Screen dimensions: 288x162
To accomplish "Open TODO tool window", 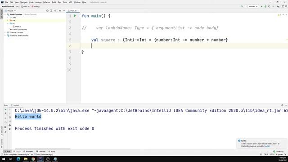I will pyautogui.click(x=17, y=152).
